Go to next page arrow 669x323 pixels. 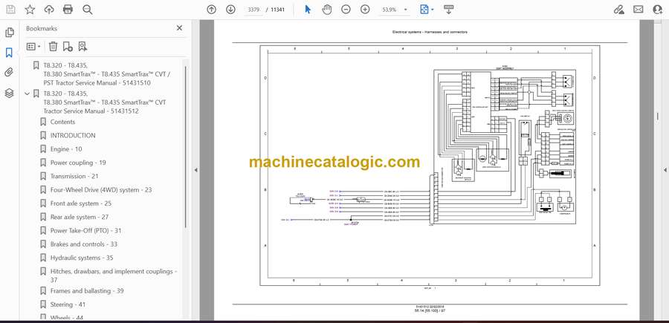(x=230, y=10)
